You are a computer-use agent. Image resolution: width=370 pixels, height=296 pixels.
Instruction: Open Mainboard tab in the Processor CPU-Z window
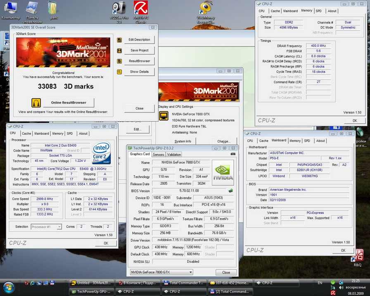point(42,133)
